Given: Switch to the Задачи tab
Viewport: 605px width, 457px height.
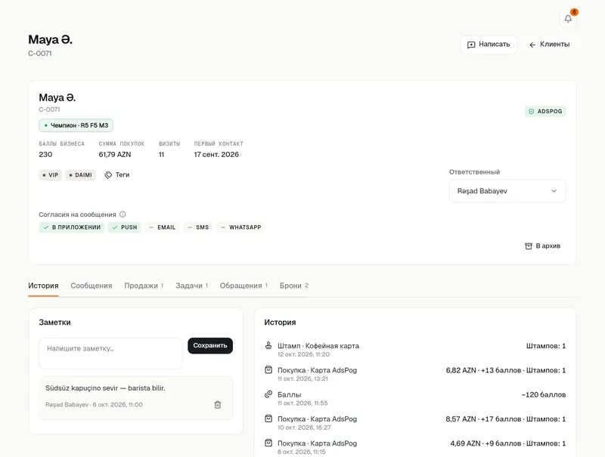Looking at the screenshot, I should [x=192, y=286].
